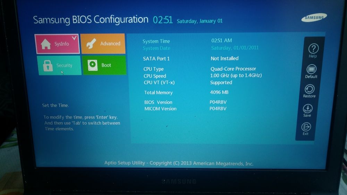Select the System Time value 02:51 AM
This screenshot has height=195, width=347.
coord(221,41)
